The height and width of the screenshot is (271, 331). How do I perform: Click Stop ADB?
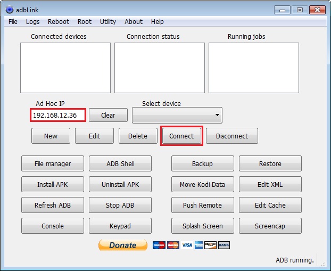pos(120,205)
